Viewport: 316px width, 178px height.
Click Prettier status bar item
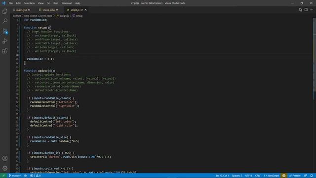coord(295,176)
